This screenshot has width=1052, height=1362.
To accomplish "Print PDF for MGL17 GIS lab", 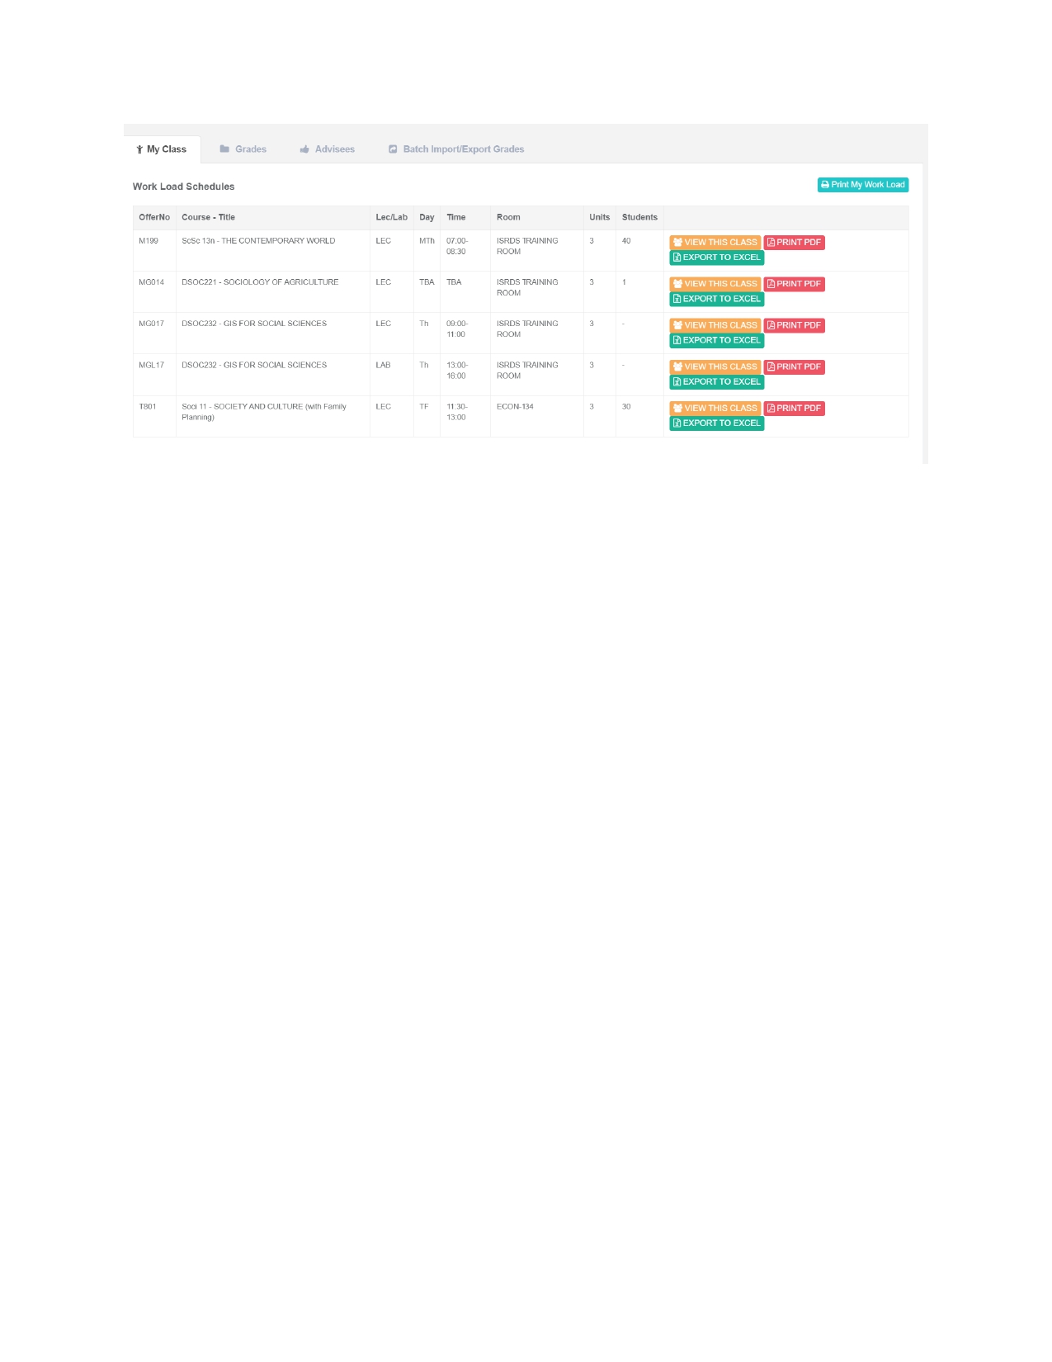I will tap(794, 367).
